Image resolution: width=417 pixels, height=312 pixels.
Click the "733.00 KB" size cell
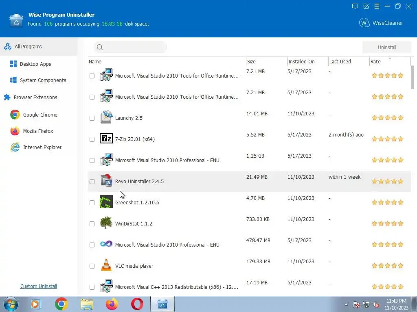258,219
